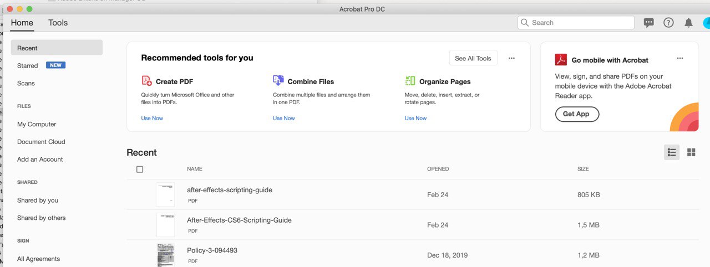The height and width of the screenshot is (267, 710).
Task: Open the chat feedback icon
Action: coord(648,23)
